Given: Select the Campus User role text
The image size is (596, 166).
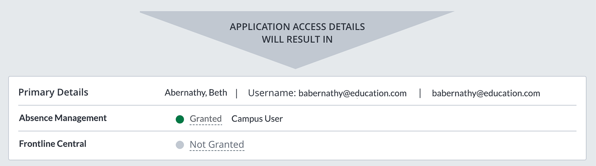Looking at the screenshot, I should coord(257,119).
